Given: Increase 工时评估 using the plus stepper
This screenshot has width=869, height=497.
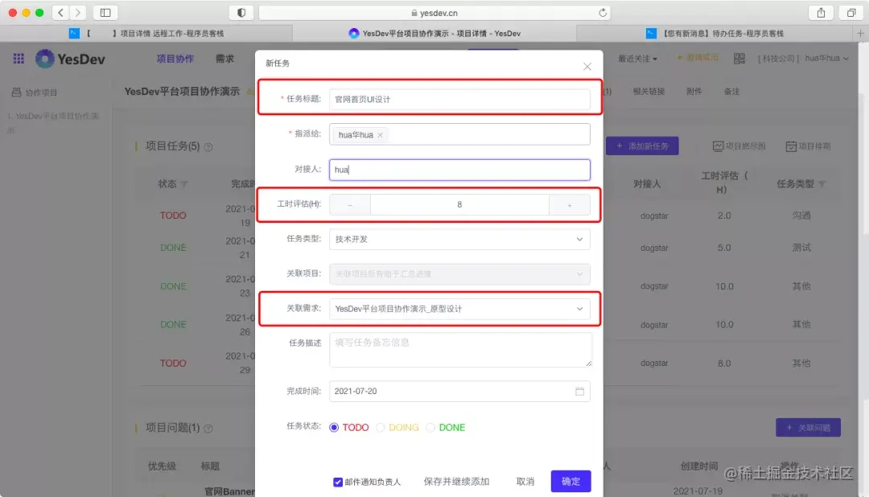Looking at the screenshot, I should pyautogui.click(x=570, y=204).
